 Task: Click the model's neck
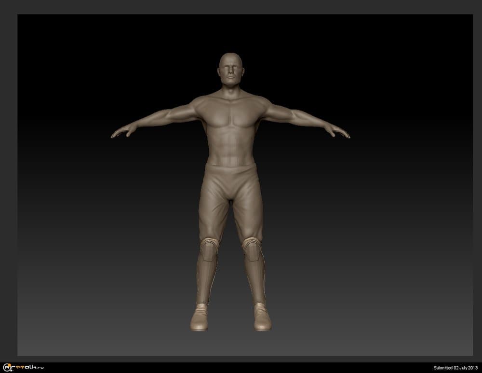[x=230, y=91]
